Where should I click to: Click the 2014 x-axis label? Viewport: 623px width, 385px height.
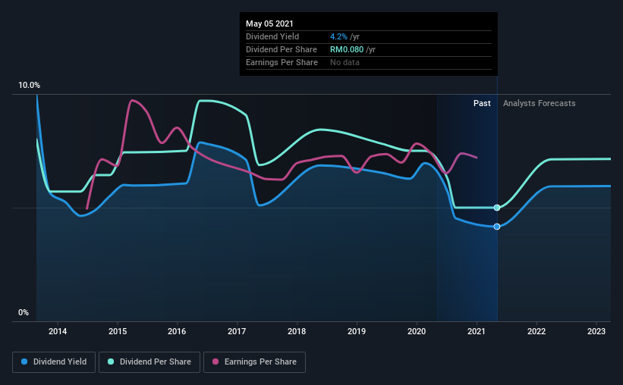[x=58, y=331]
